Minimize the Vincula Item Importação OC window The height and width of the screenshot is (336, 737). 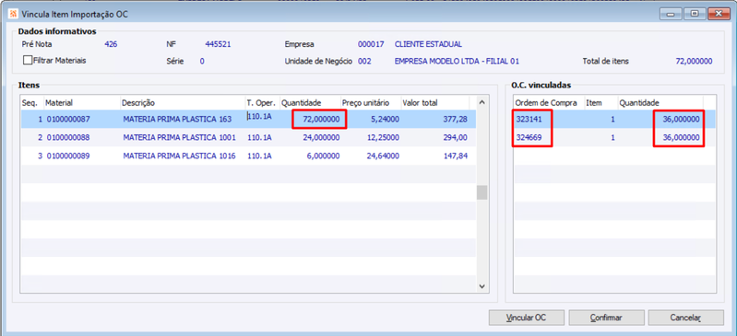point(671,14)
